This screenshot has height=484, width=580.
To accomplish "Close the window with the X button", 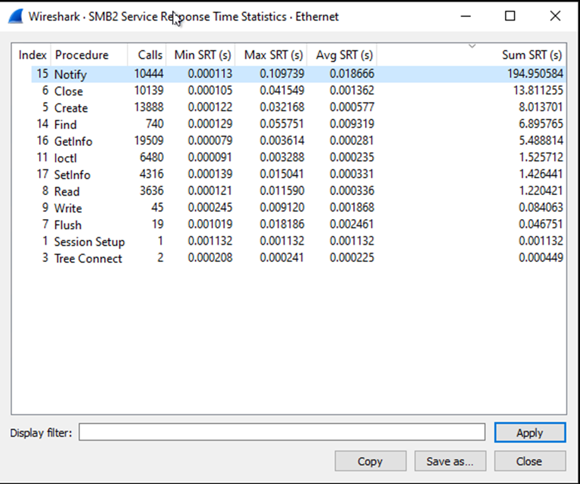I will (x=555, y=16).
